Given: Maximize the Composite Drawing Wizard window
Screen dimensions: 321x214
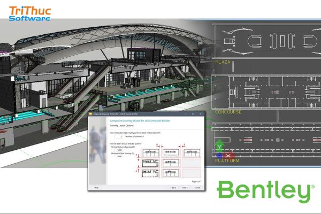Looking at the screenshot, I should pyautogui.click(x=193, y=114).
